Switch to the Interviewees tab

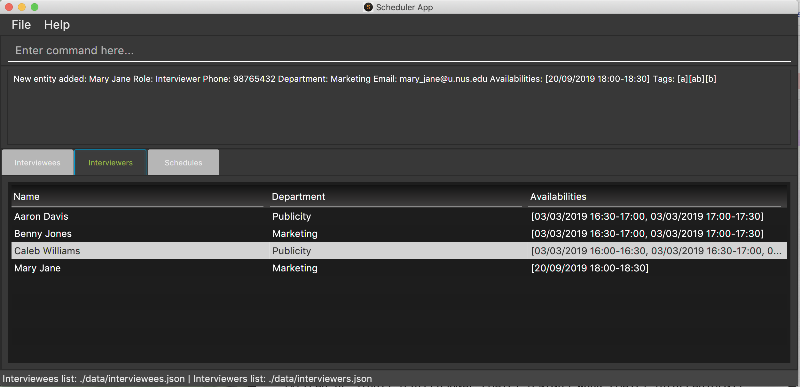coord(38,163)
